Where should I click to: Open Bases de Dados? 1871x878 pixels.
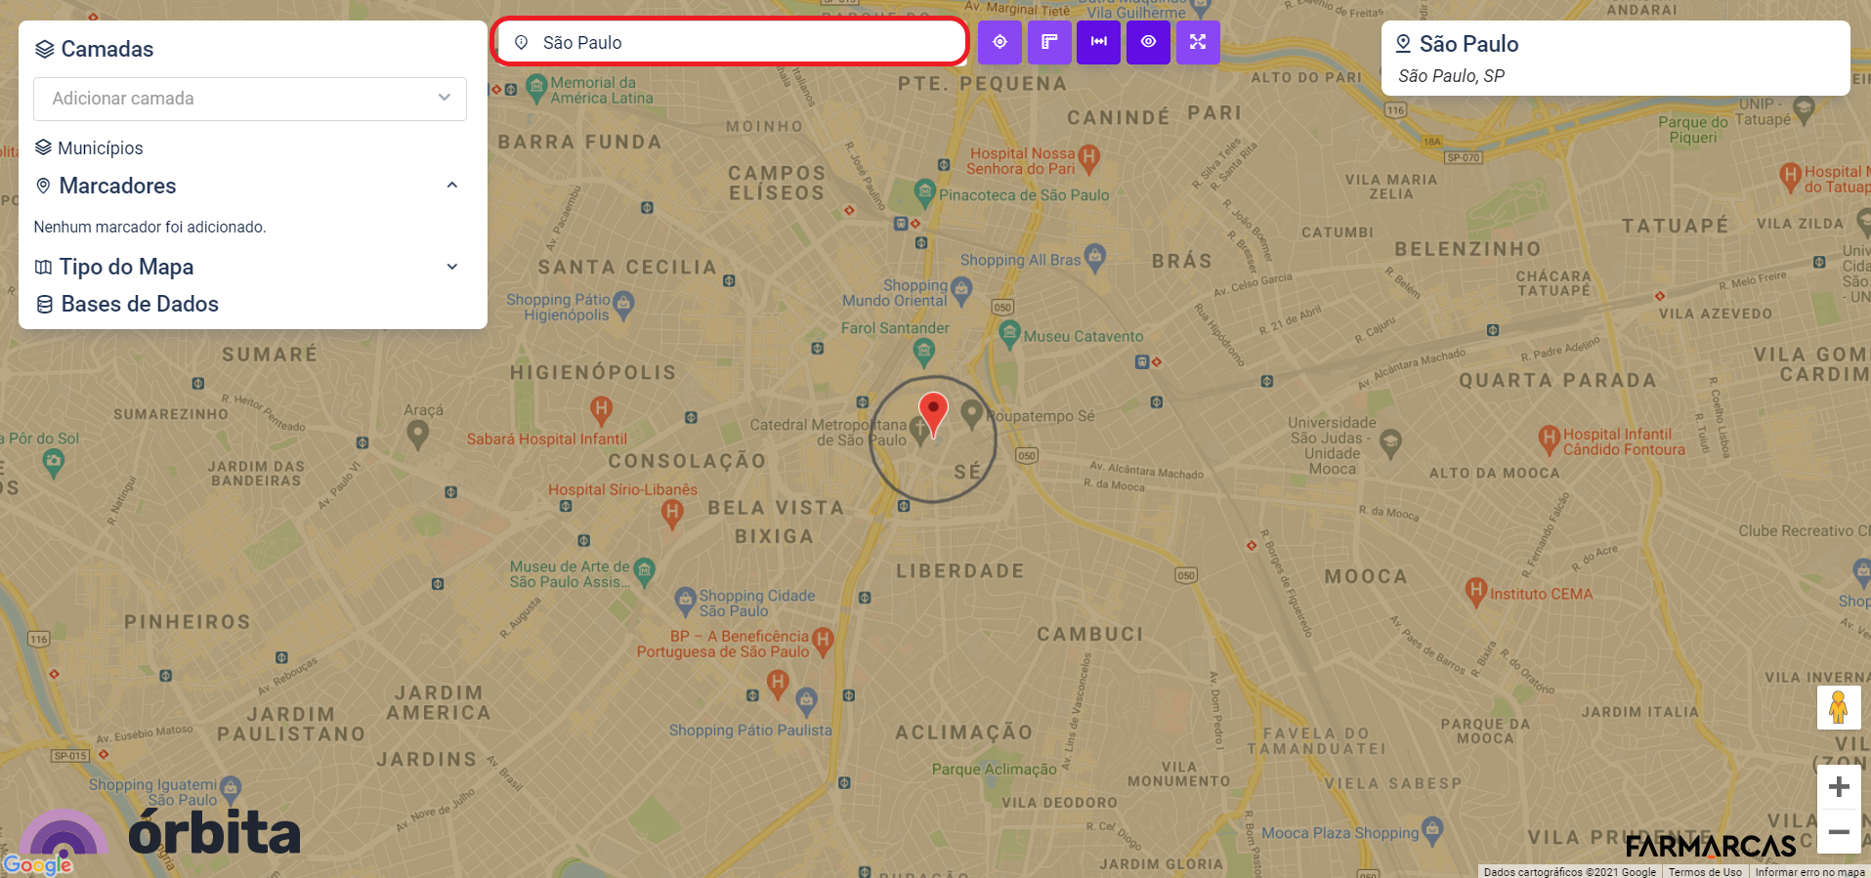coord(140,304)
